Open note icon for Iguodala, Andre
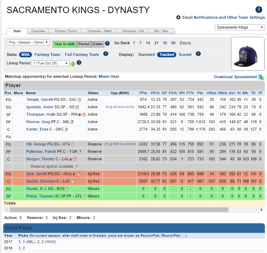Viewport: 267px width, 253px height. point(77,107)
